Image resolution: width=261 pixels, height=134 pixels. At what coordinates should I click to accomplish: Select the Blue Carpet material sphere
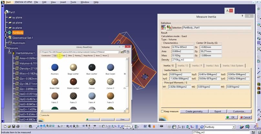point(110,67)
